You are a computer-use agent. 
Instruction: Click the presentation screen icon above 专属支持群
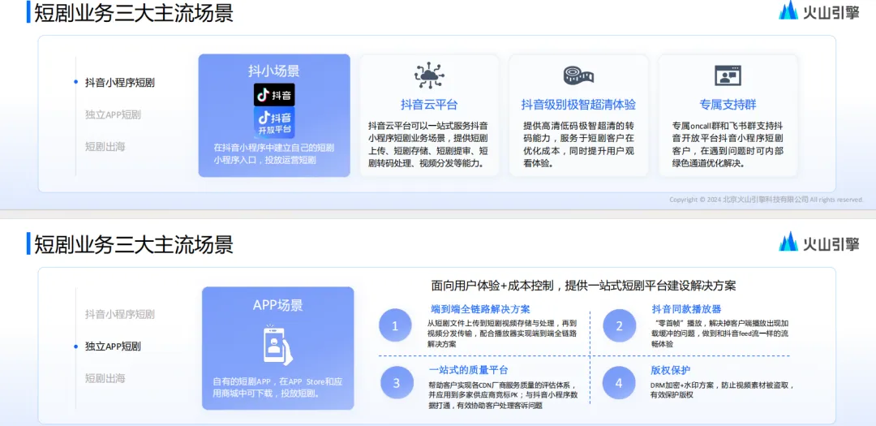click(x=728, y=75)
